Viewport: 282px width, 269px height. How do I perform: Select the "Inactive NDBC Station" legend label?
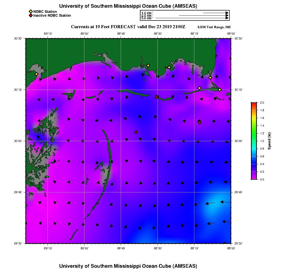pos(52,15)
